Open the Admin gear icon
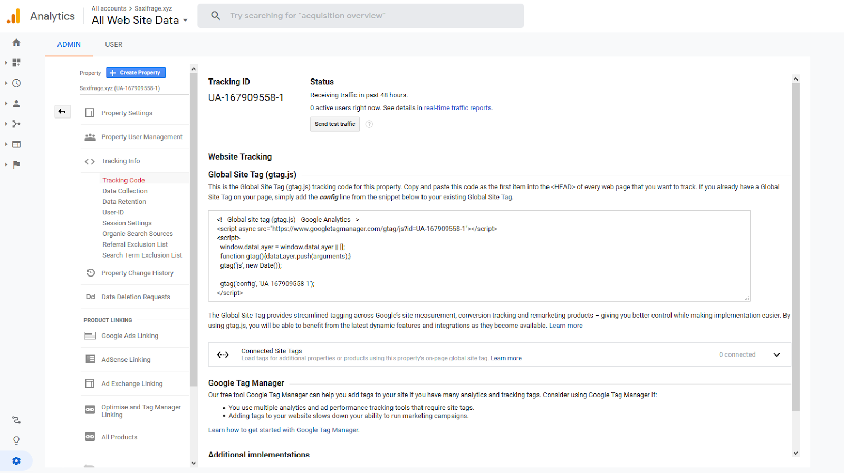Image resolution: width=844 pixels, height=473 pixels. pos(16,461)
